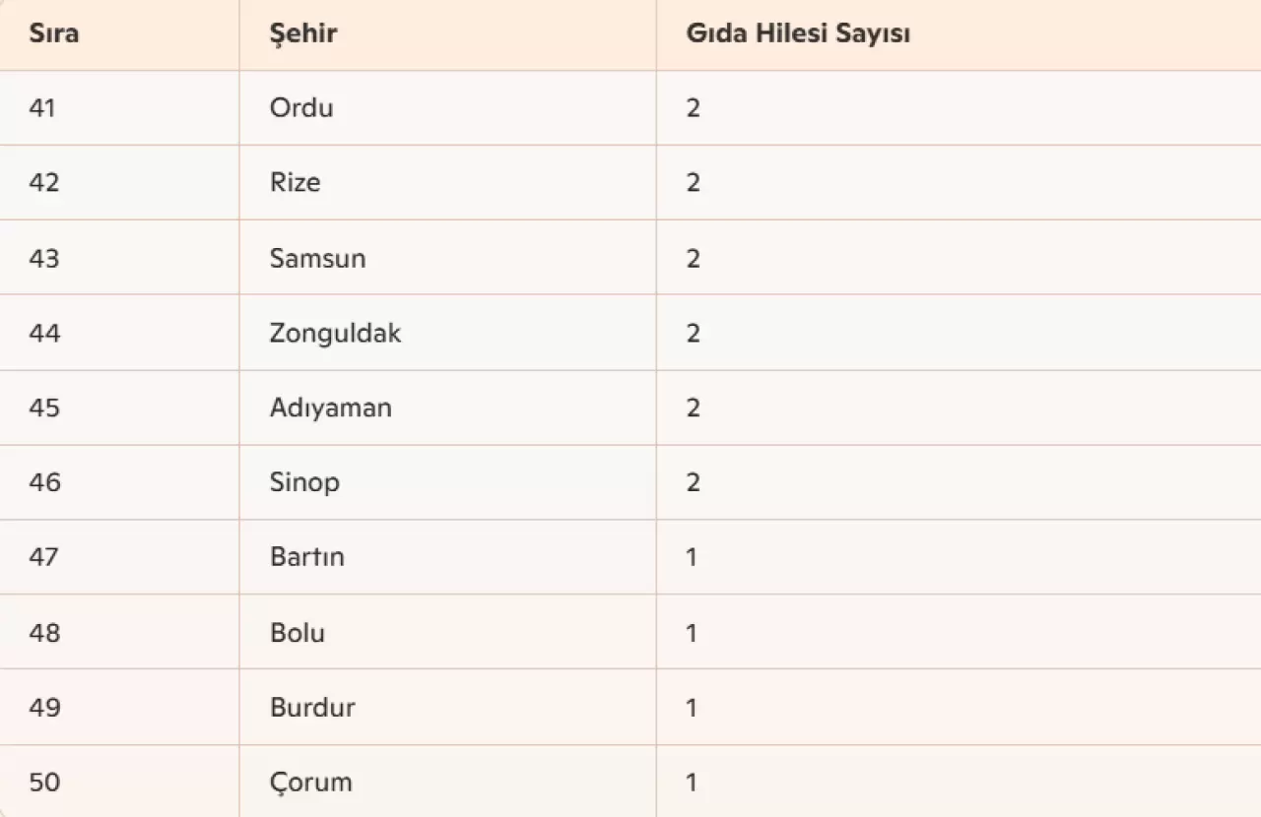The width and height of the screenshot is (1261, 817).
Task: Click the Sıra column header
Action: coord(54,33)
